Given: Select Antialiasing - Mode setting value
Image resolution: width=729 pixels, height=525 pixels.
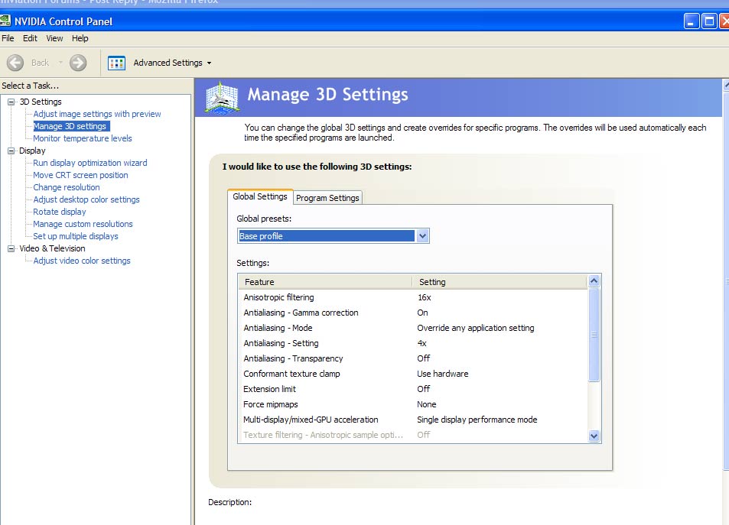Looking at the screenshot, I should (x=475, y=328).
